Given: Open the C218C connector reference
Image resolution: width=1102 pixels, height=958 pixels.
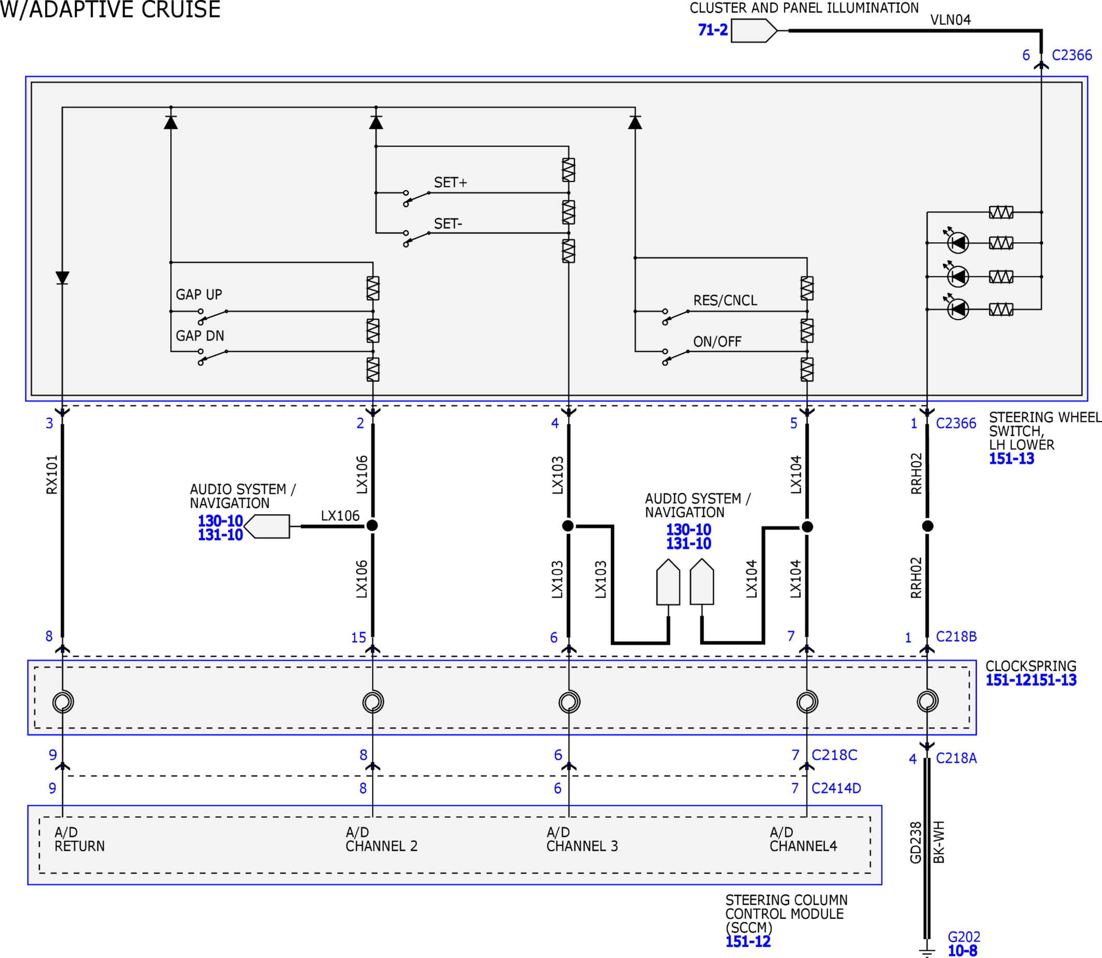Looking at the screenshot, I should [x=834, y=755].
